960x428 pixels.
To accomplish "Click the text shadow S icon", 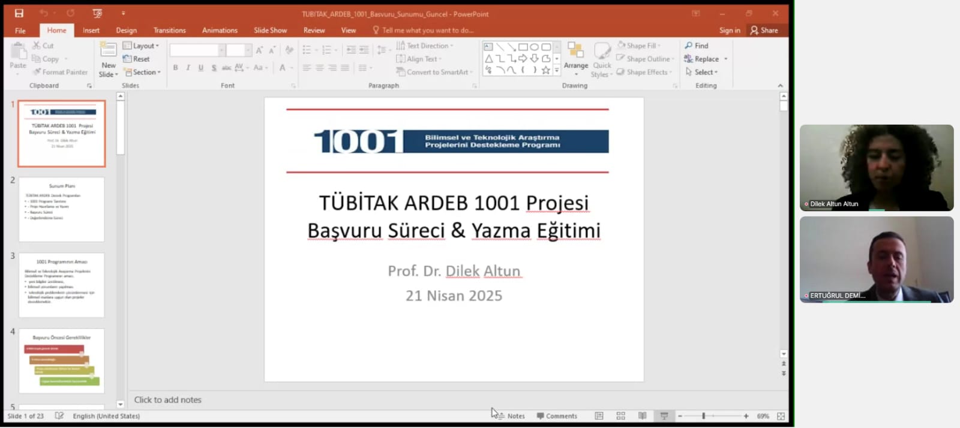I will (214, 68).
